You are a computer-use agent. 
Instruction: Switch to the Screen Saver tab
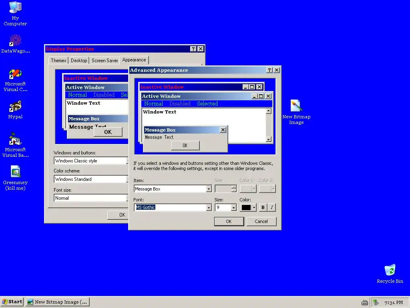point(105,61)
